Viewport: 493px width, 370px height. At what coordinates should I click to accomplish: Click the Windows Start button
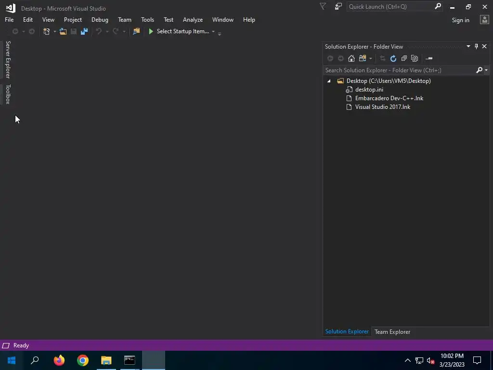12,360
